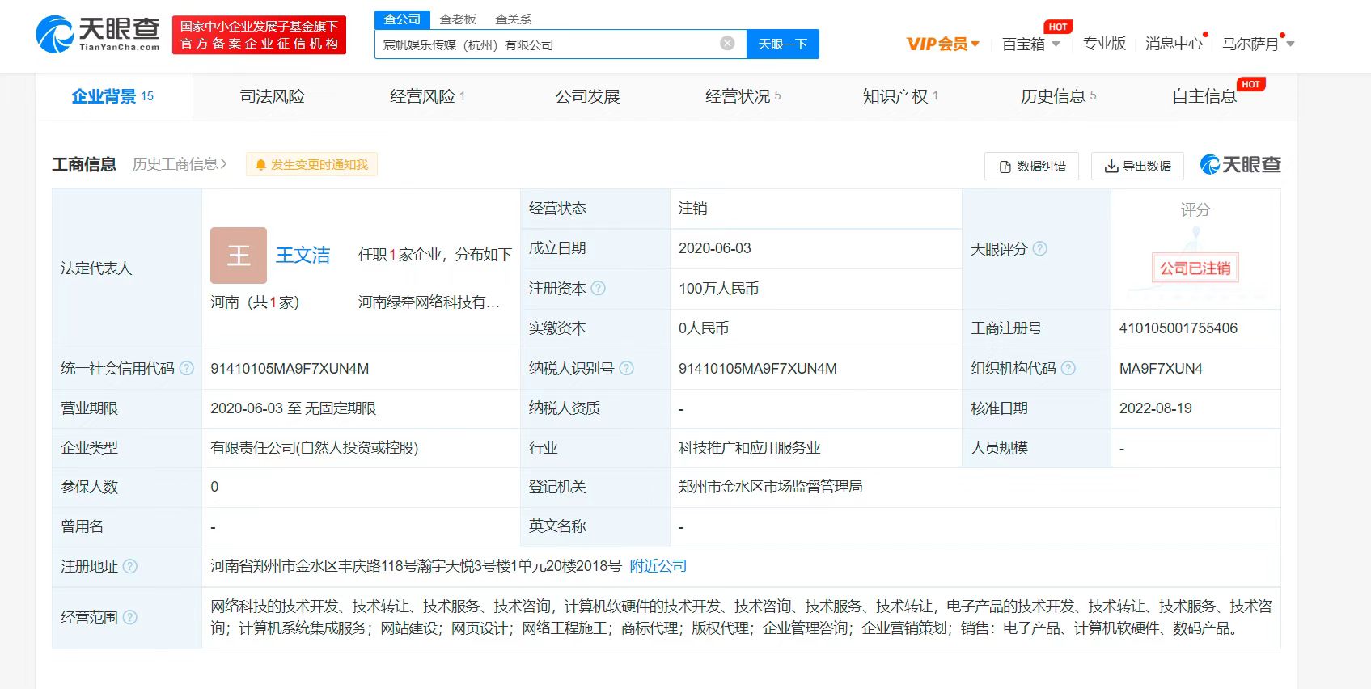This screenshot has height=689, width=1371.
Task: Open the 经营状况 tab
Action: pos(743,96)
